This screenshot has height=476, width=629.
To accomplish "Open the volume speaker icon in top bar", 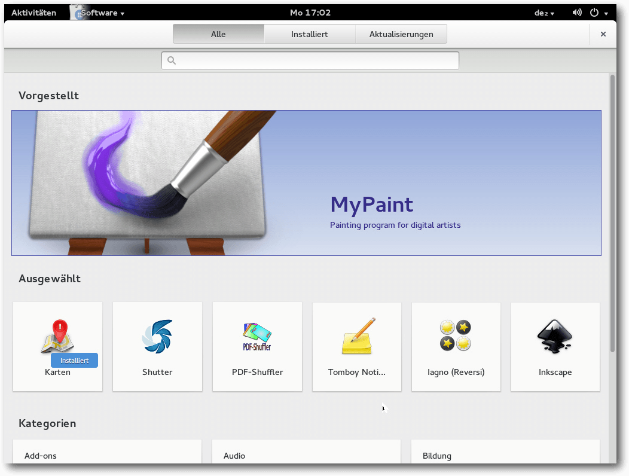I will pyautogui.click(x=577, y=13).
